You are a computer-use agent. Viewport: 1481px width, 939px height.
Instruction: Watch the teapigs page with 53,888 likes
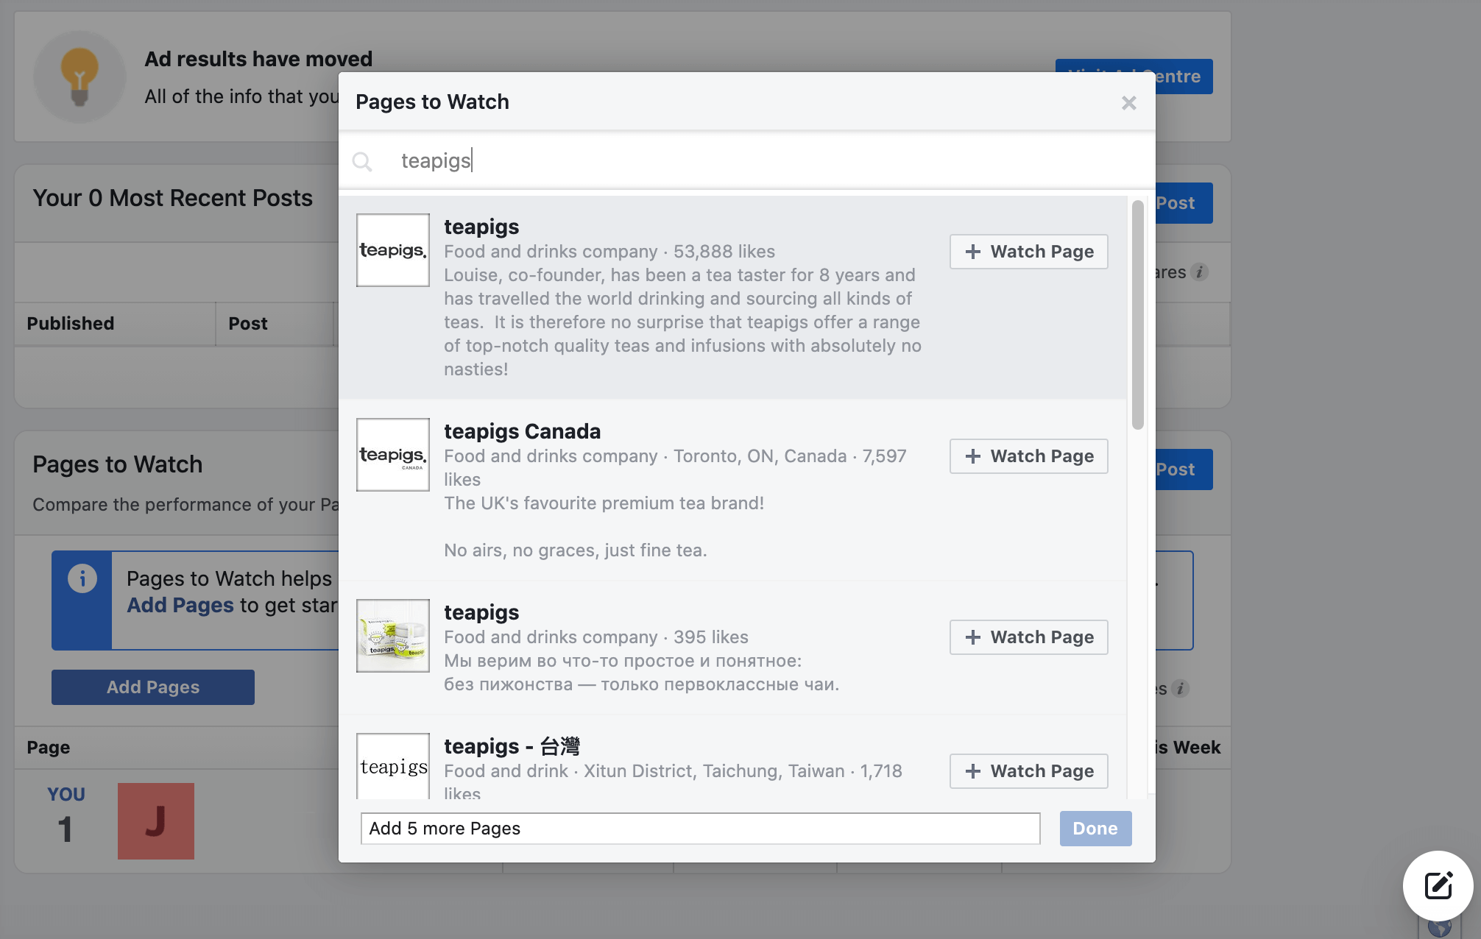[1028, 252]
